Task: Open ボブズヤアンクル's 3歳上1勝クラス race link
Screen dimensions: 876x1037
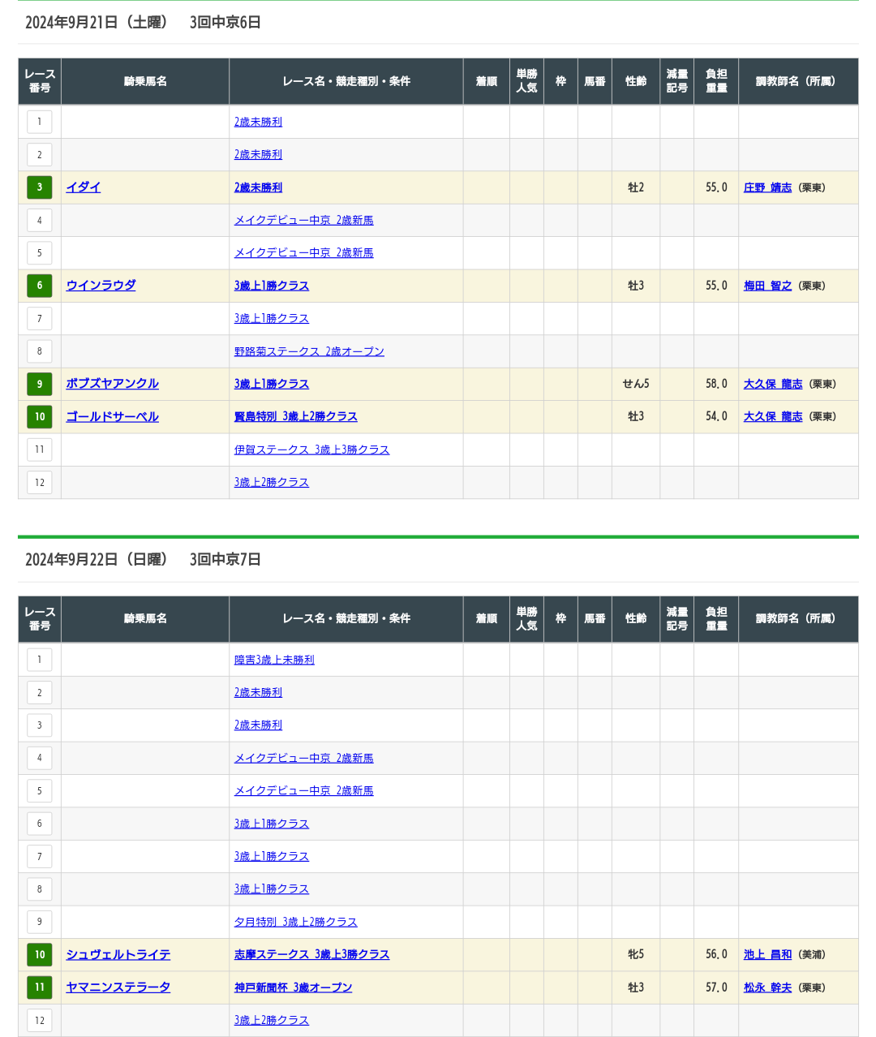Action: click(272, 384)
